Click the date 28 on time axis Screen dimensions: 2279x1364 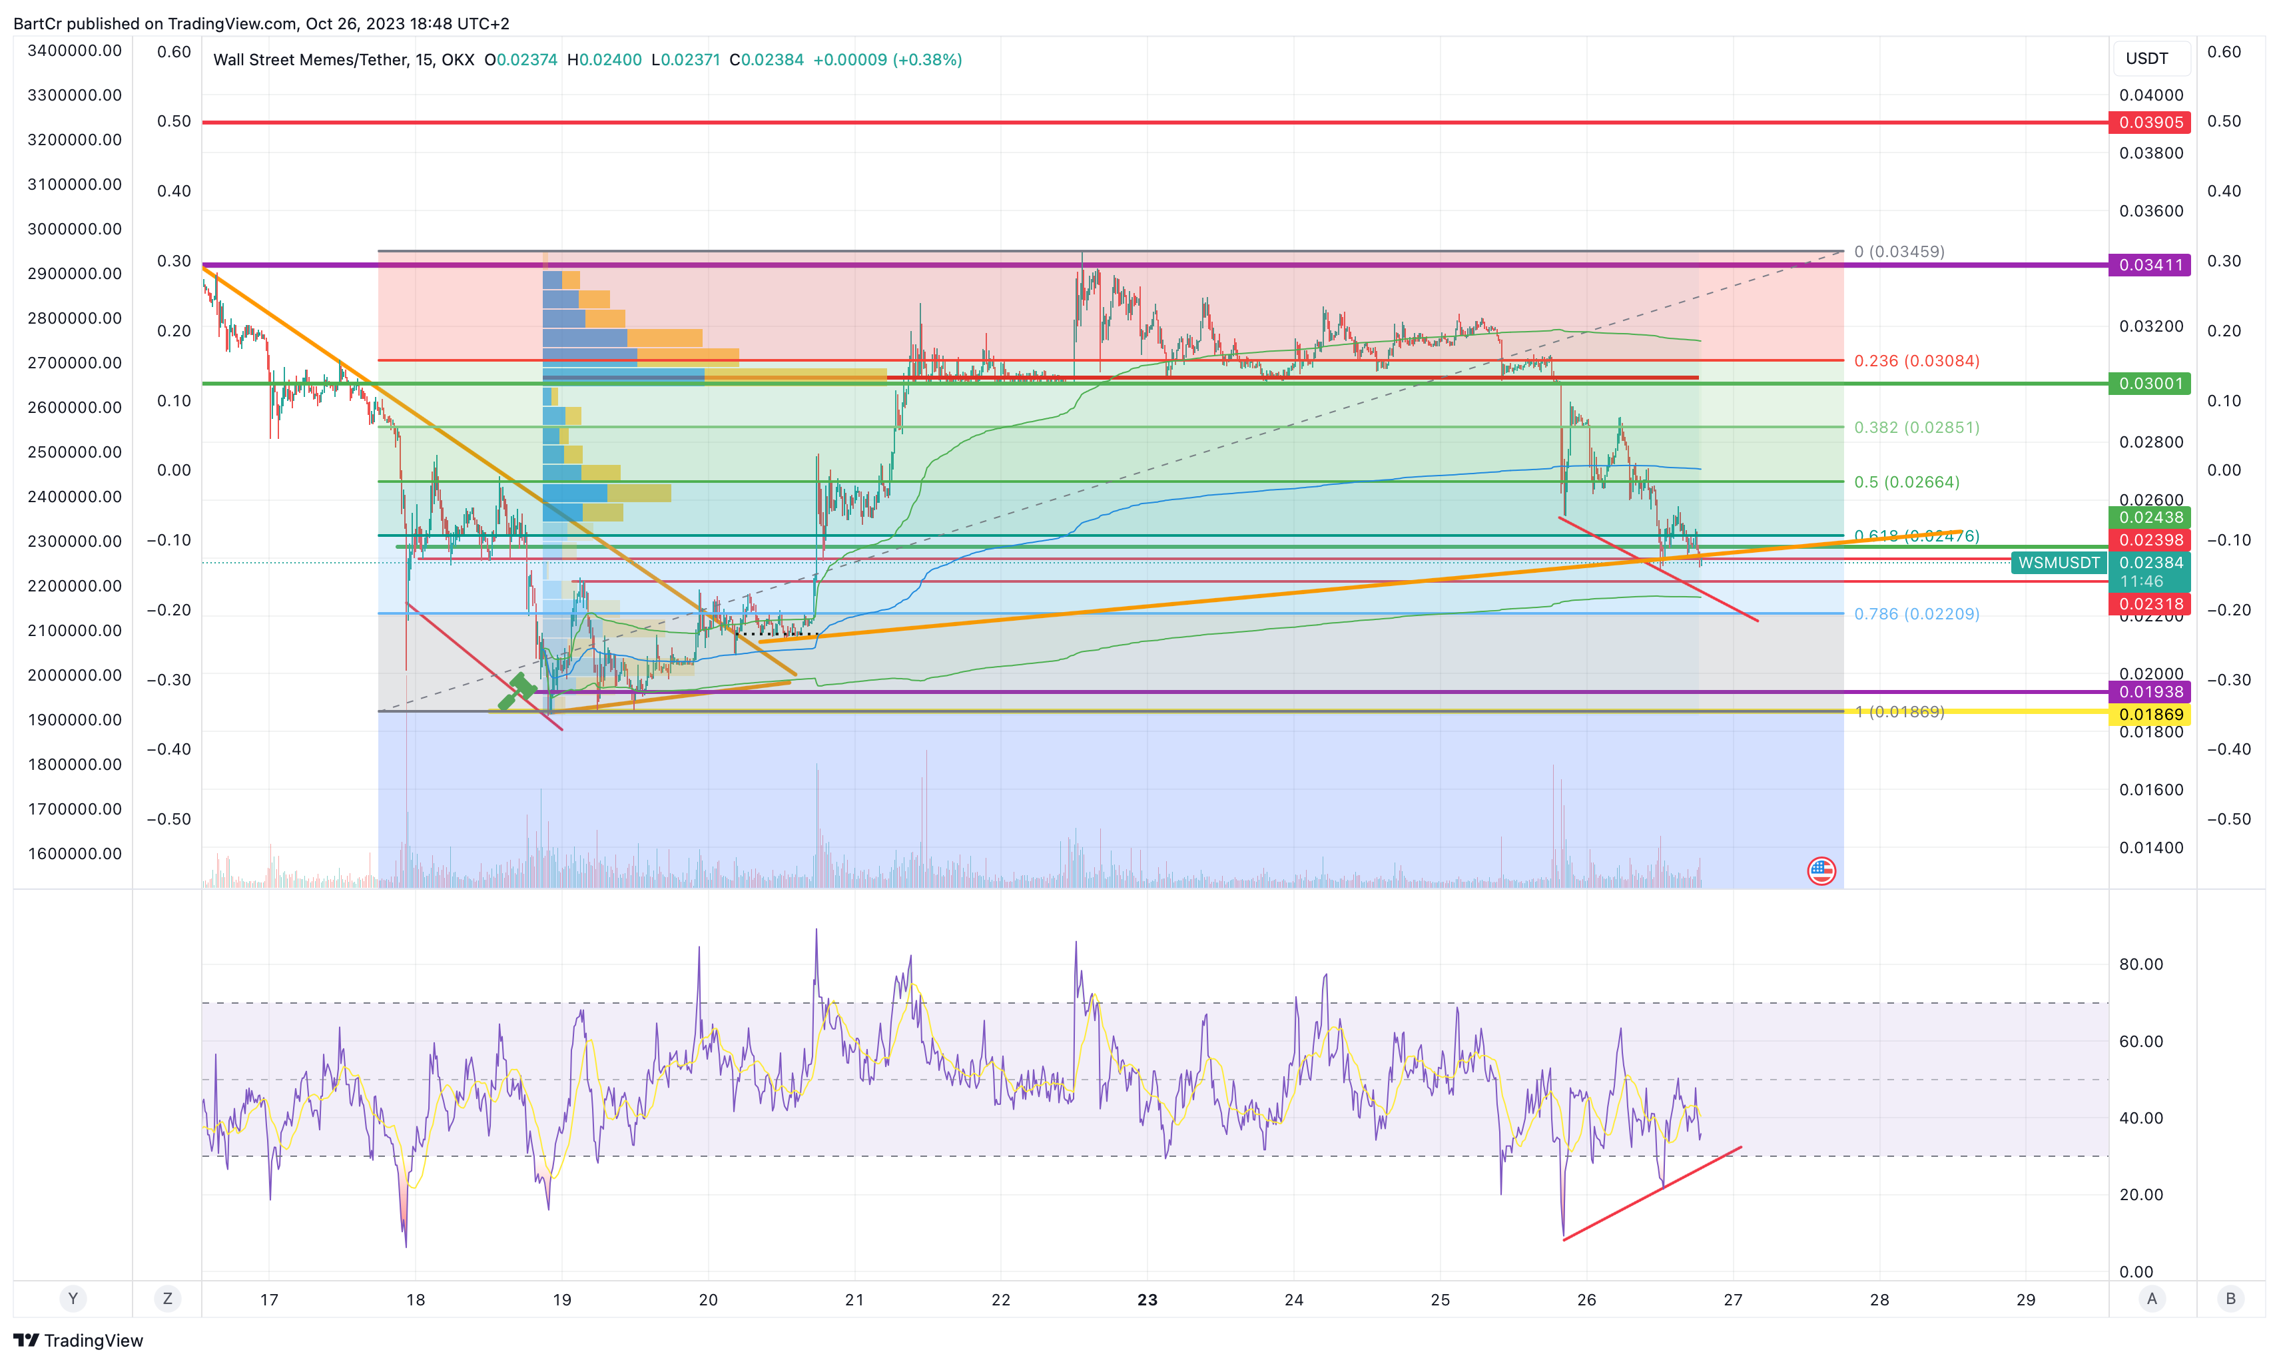click(x=1879, y=1299)
